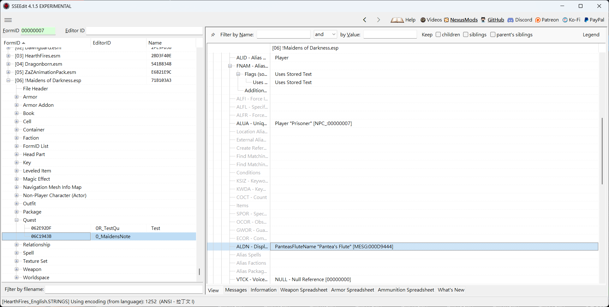Sort by the Name column header
The width and height of the screenshot is (609, 307).
pos(171,43)
